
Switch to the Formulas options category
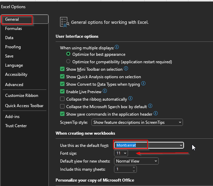coord(13,29)
